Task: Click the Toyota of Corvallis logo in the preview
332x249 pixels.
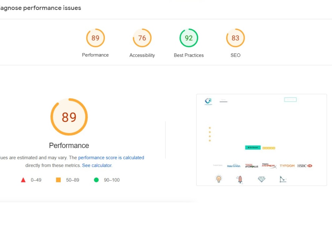Action: point(252,166)
